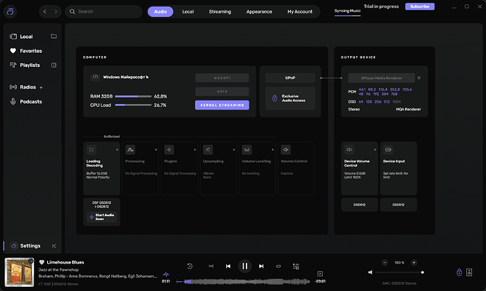486x291 pixels.
Task: Open the Appearance tab
Action: (x=259, y=12)
